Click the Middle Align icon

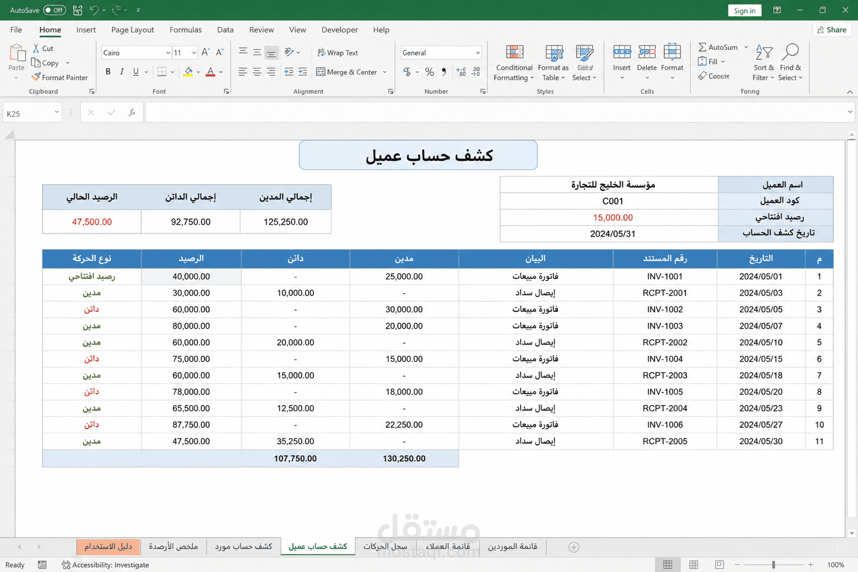click(x=257, y=53)
